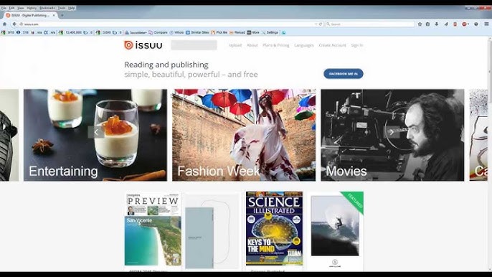Click the Create Account link
492x277 pixels.
[x=332, y=45]
